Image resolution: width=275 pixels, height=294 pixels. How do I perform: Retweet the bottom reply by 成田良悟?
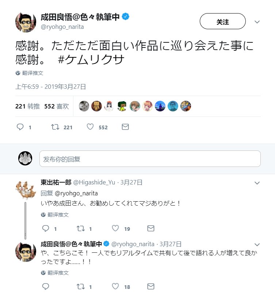(x=80, y=287)
